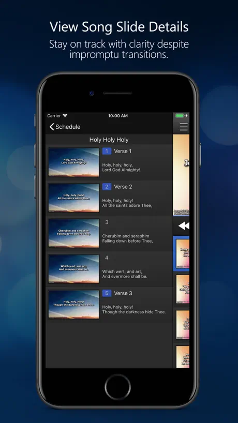The image size is (238, 423).
Task: Tap the 'Holy Holy Holy' song title
Action: (x=109, y=140)
